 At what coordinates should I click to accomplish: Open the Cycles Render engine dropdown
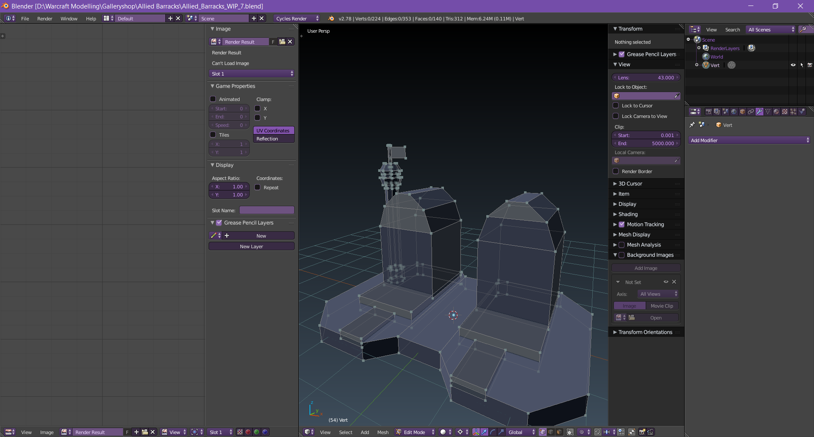(297, 18)
